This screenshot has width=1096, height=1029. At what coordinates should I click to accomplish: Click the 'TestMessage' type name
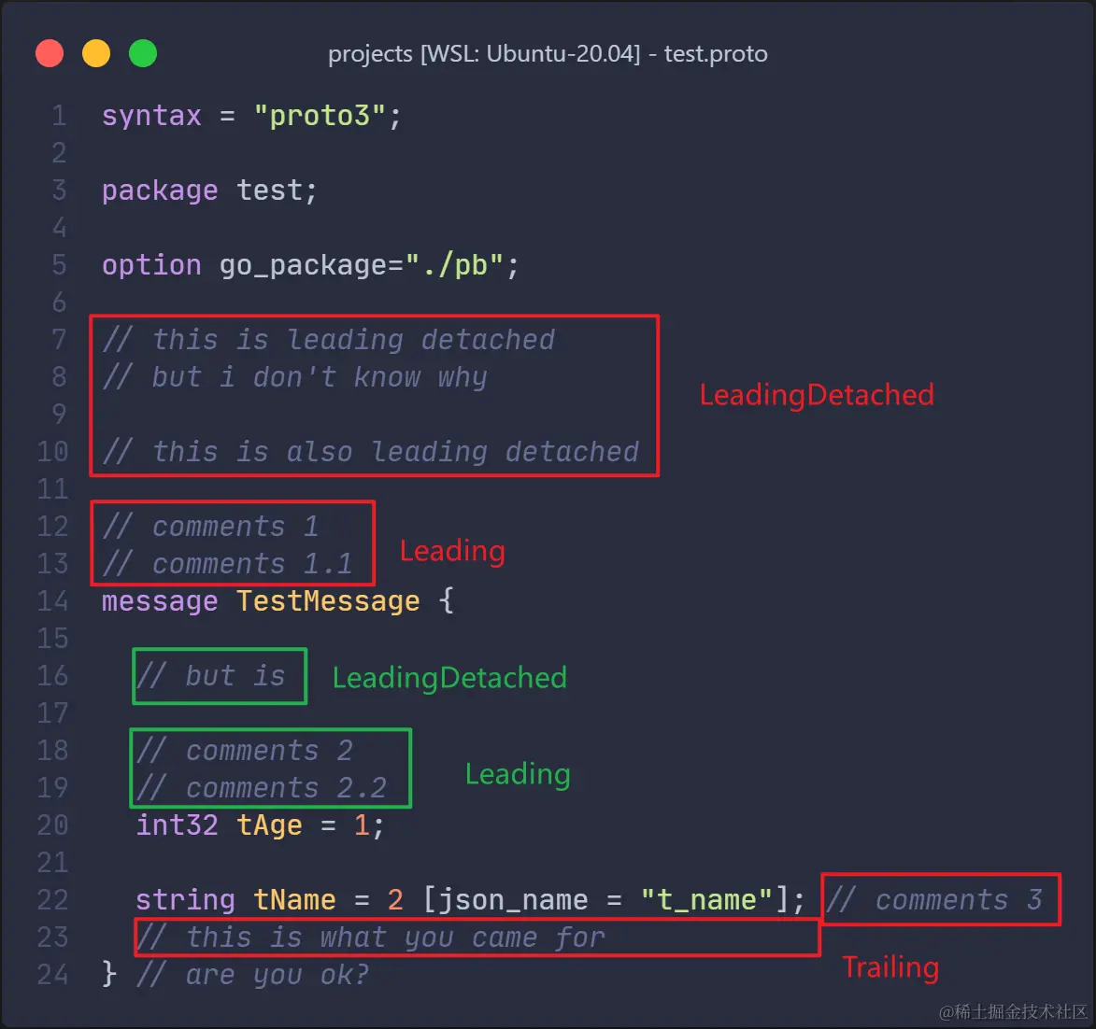pyautogui.click(x=329, y=601)
